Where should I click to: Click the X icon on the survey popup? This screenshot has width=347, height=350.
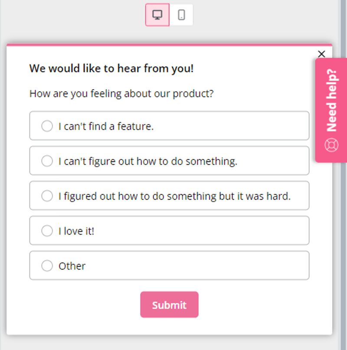(321, 54)
